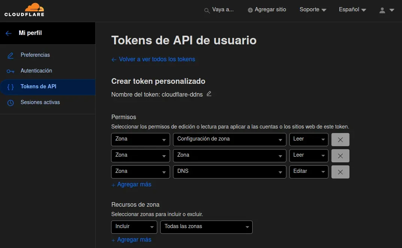Open the account user icon menu
The width and height of the screenshot is (402, 248).
(382, 11)
